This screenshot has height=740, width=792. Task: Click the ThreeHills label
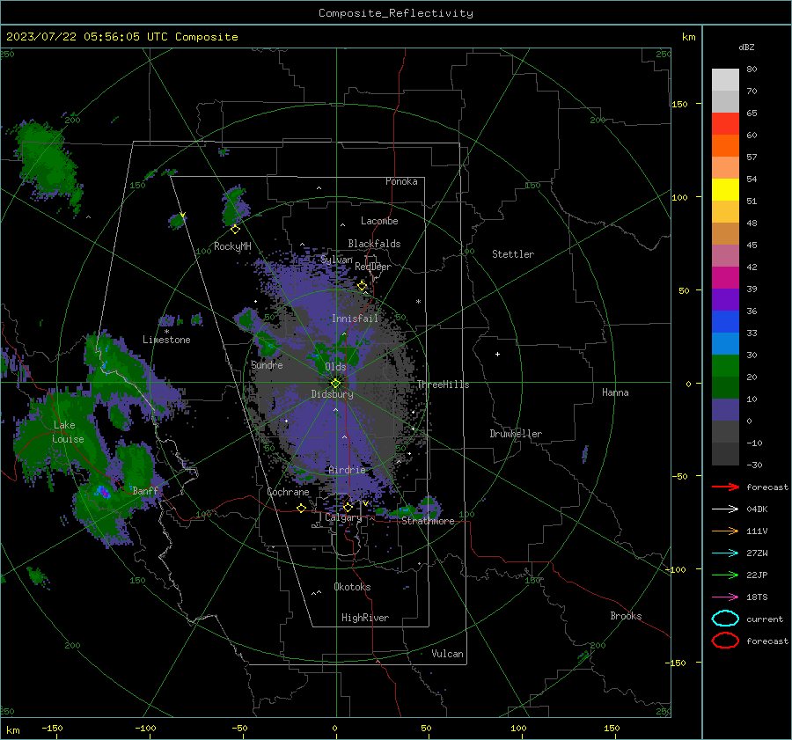443,385
